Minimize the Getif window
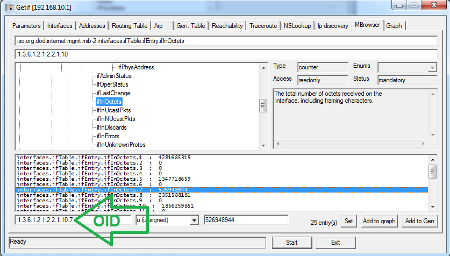450x256 pixels. coord(399,5)
